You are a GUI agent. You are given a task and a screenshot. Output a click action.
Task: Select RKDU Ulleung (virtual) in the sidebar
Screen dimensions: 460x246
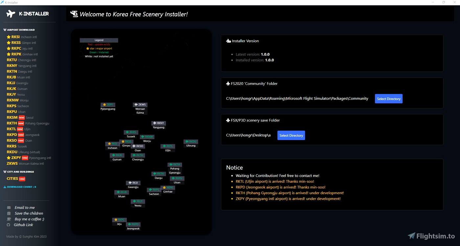pyautogui.click(x=23, y=152)
